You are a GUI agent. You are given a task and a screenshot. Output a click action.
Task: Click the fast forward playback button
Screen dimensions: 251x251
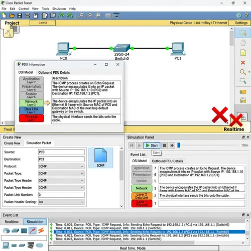tap(172, 146)
